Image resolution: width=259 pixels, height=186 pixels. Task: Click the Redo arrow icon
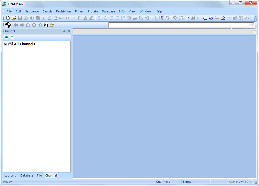(56, 18)
